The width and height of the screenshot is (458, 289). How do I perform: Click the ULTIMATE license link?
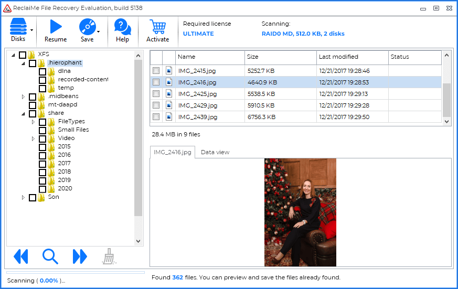coord(198,34)
